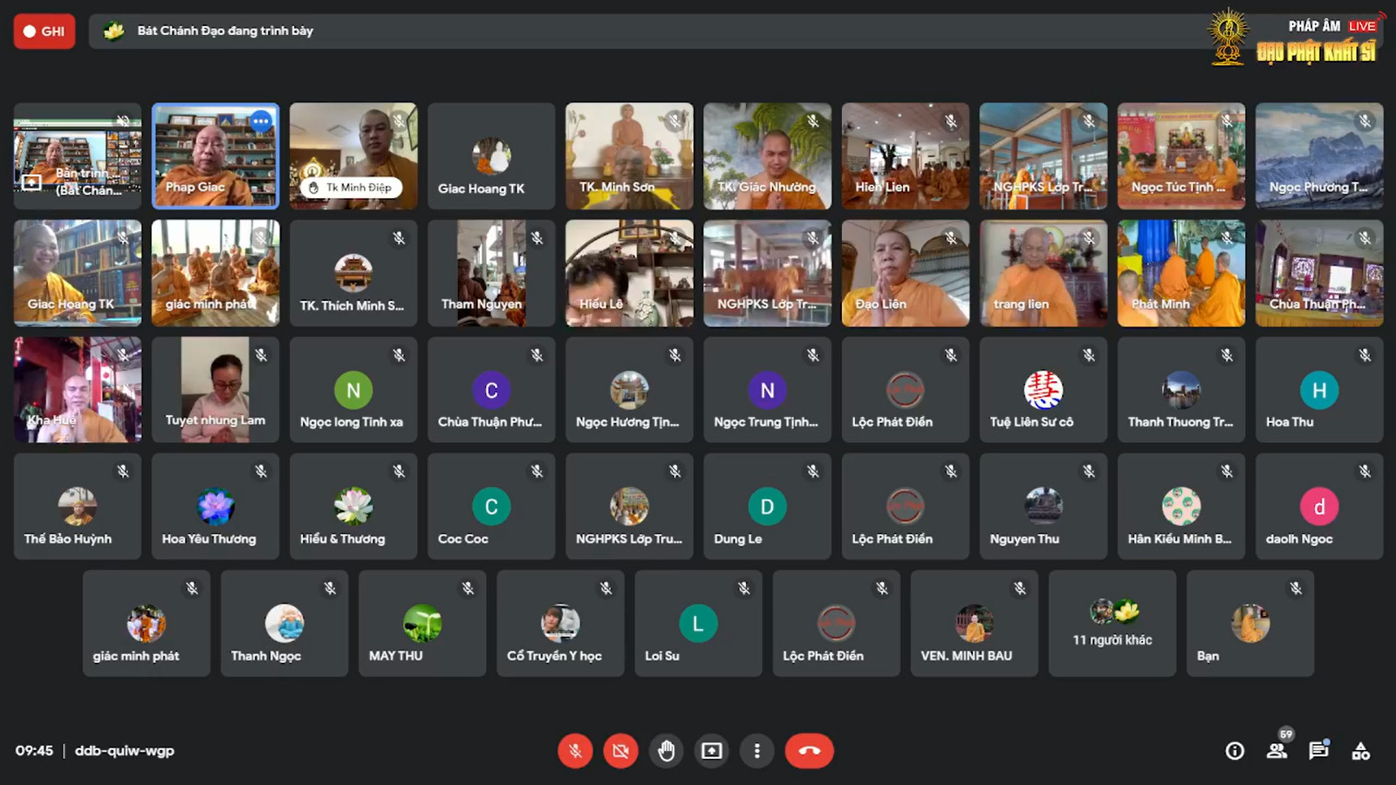Open options on Phap Giac's video tile
The image size is (1396, 785).
(261, 121)
